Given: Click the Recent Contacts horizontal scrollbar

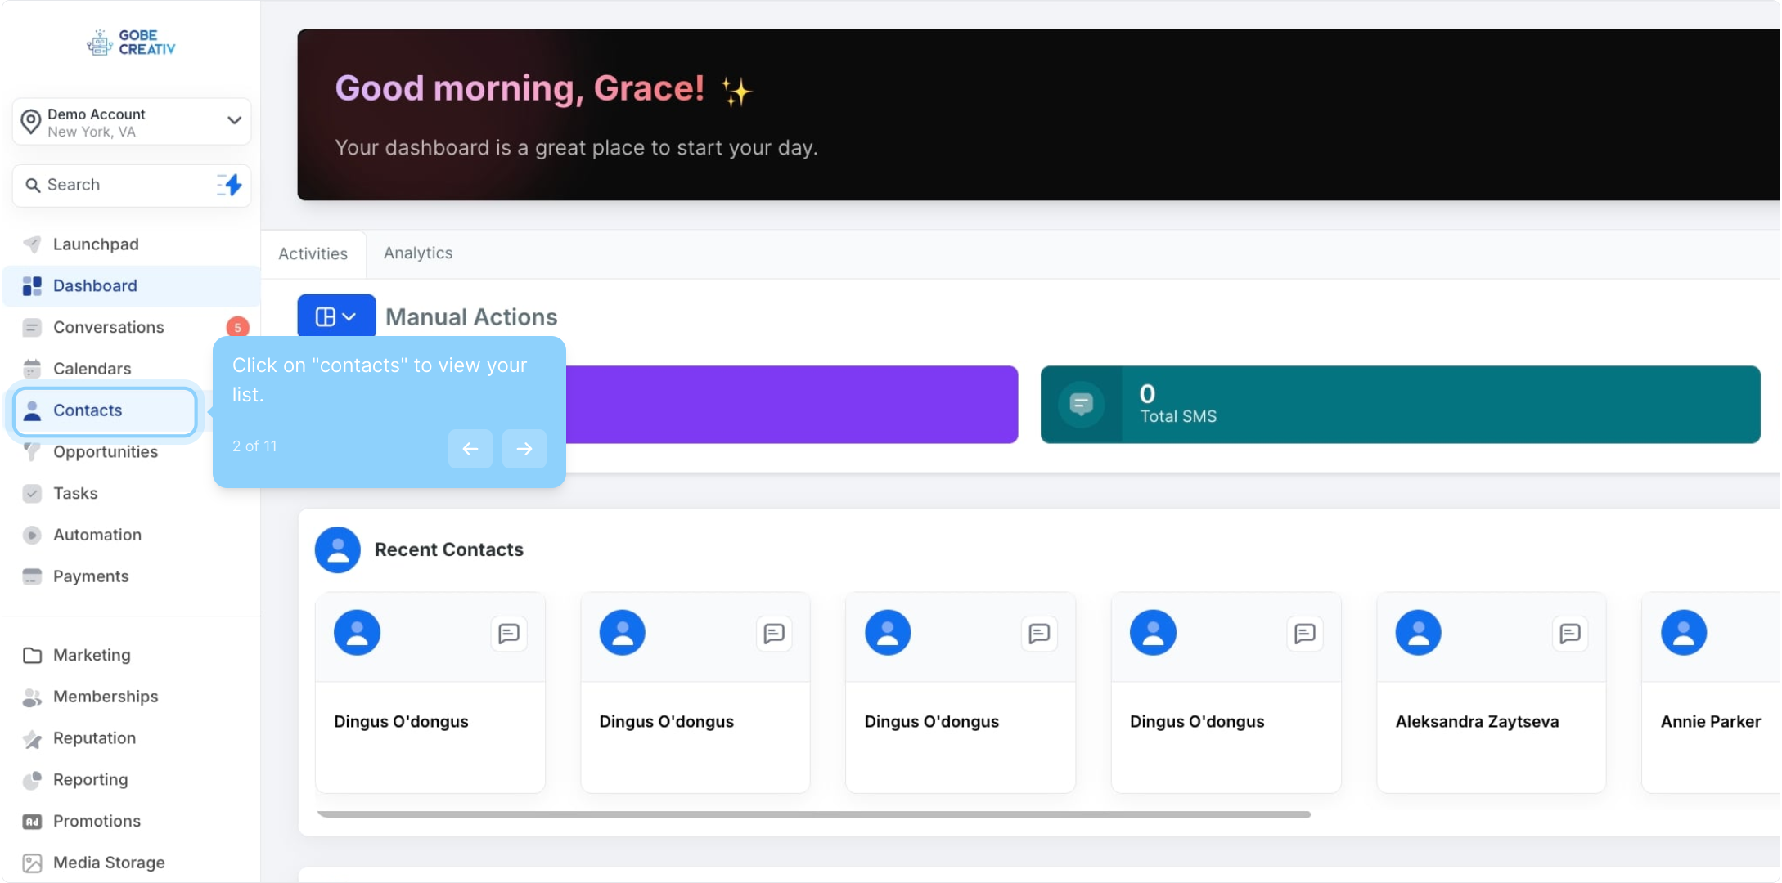Looking at the screenshot, I should tap(813, 814).
